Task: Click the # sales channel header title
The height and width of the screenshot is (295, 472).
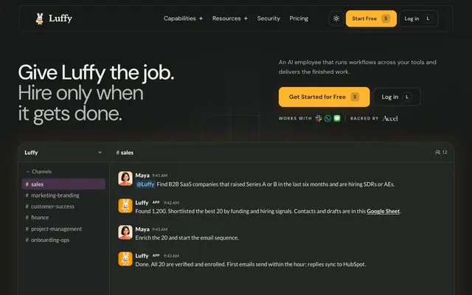Action: point(125,153)
